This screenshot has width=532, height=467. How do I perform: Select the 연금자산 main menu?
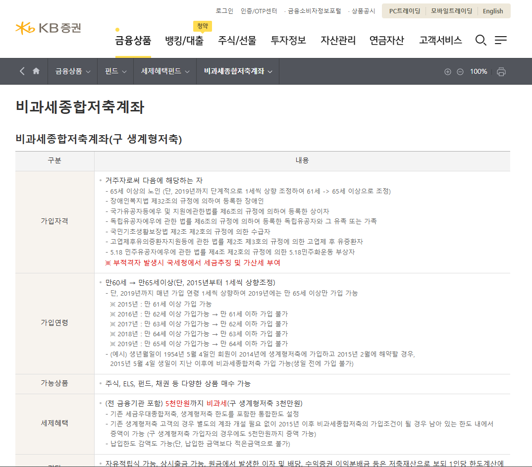point(387,41)
